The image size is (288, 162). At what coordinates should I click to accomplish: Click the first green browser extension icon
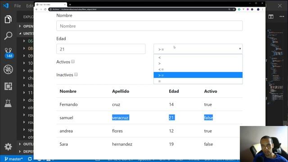tap(239, 9)
